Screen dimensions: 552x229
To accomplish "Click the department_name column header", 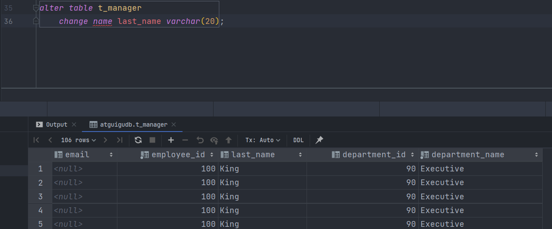I will click(481, 155).
